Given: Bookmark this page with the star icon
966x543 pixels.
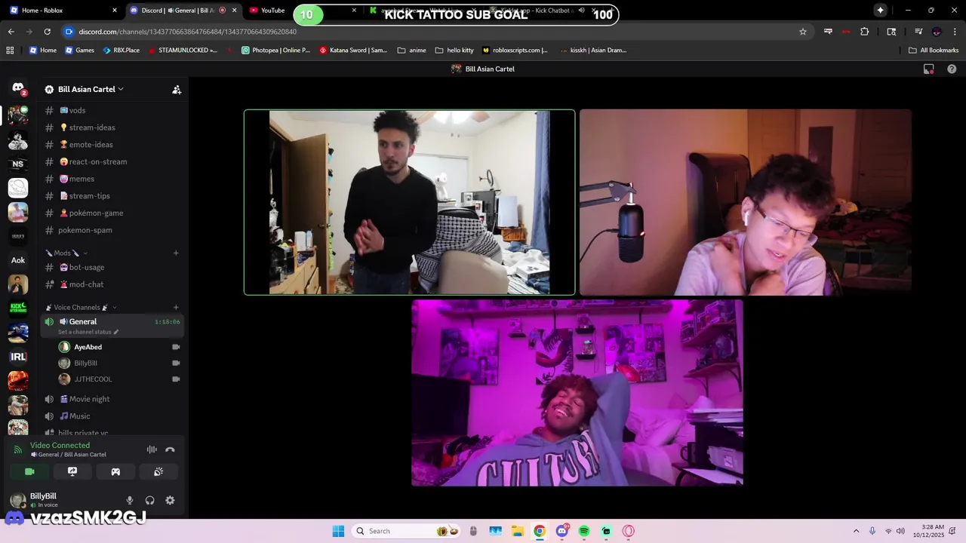Looking at the screenshot, I should 802,32.
